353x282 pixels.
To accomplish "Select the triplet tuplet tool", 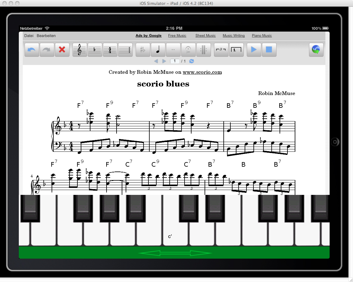I will point(221,50).
